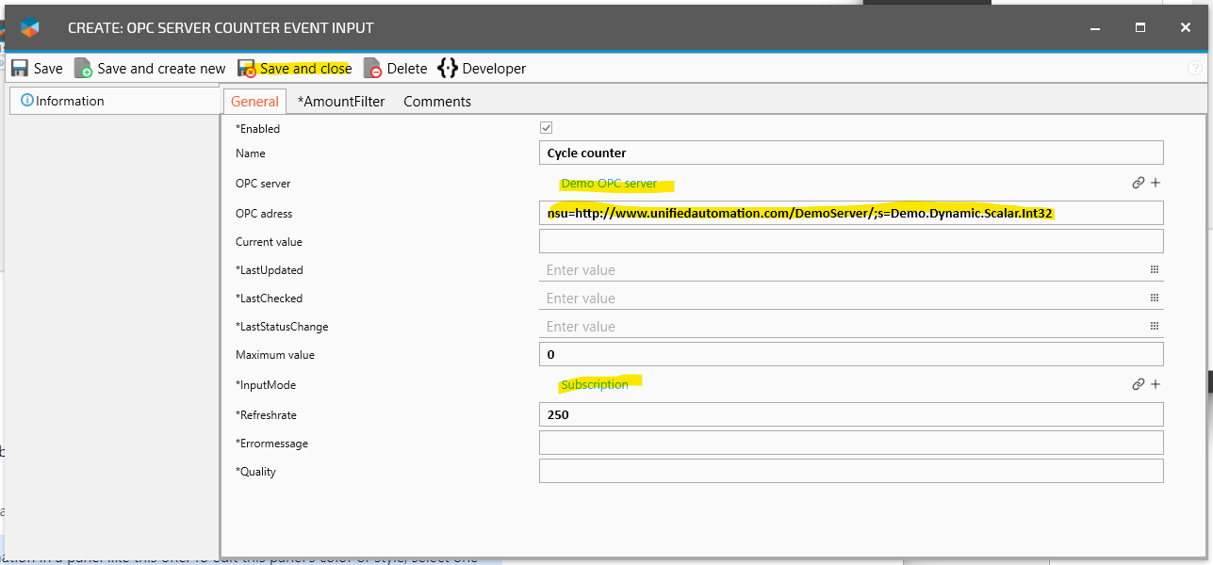Open the LastChecked date picker grid
Screen dimensions: 1213x565
(x=1154, y=299)
